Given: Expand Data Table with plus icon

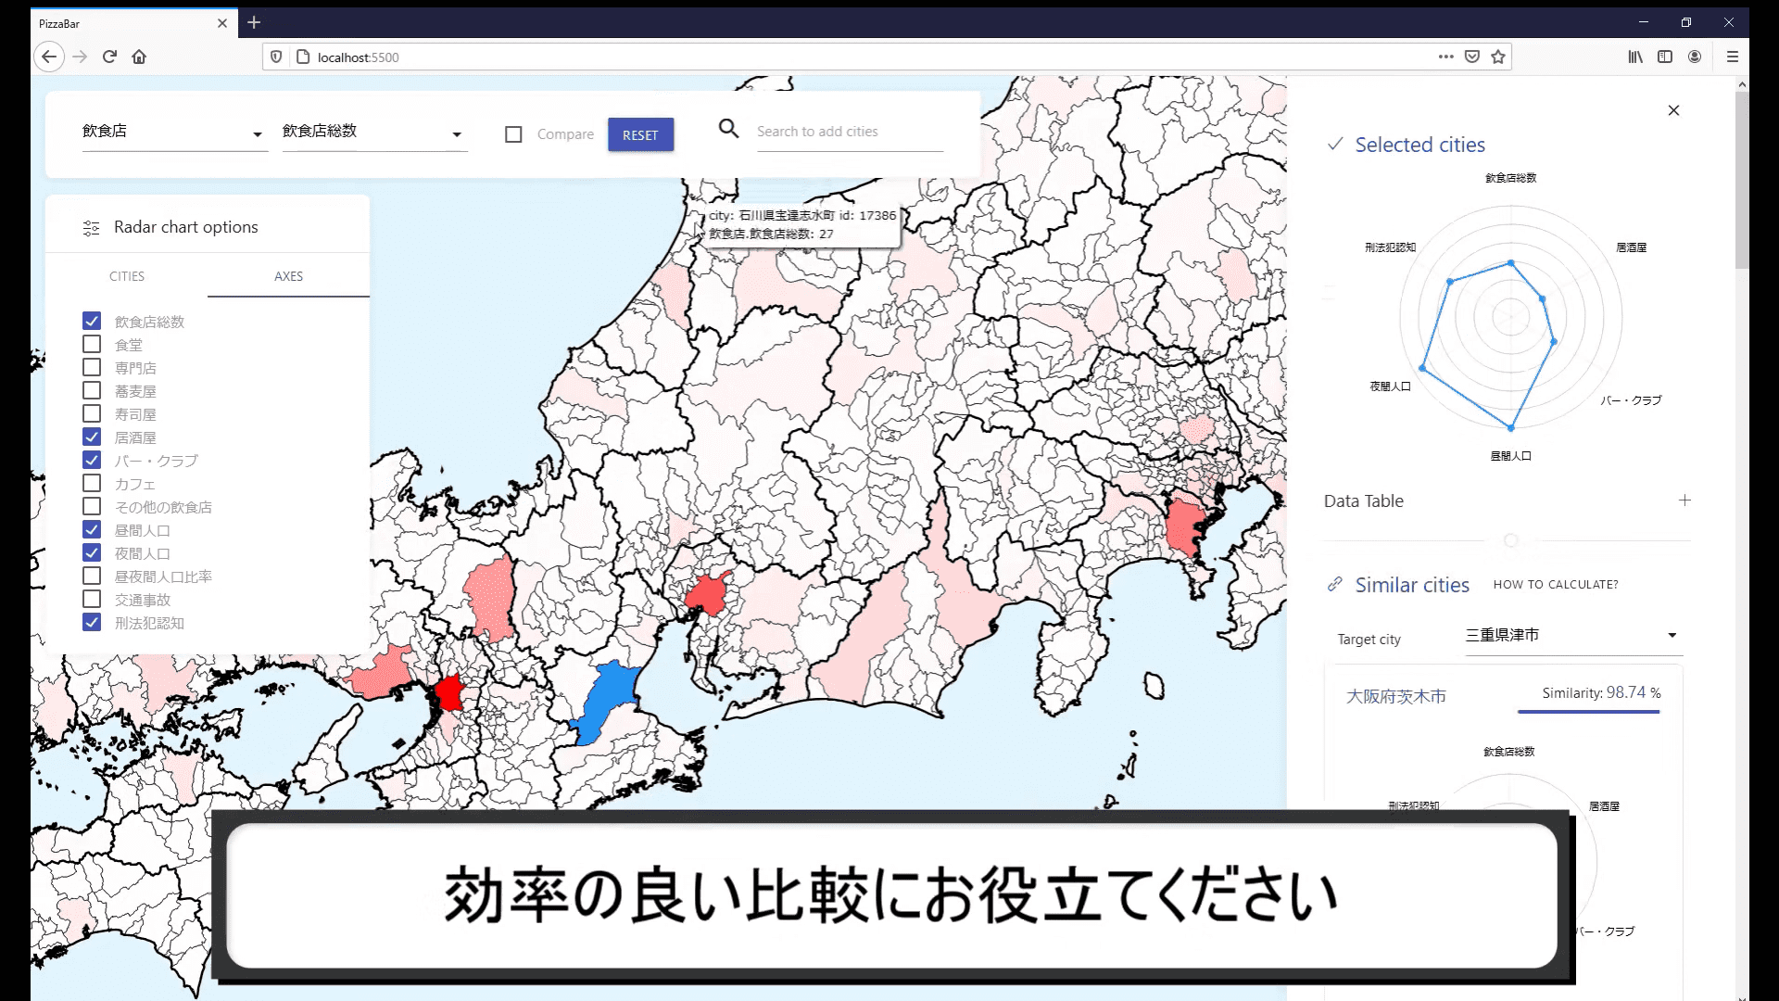Looking at the screenshot, I should tap(1684, 500).
